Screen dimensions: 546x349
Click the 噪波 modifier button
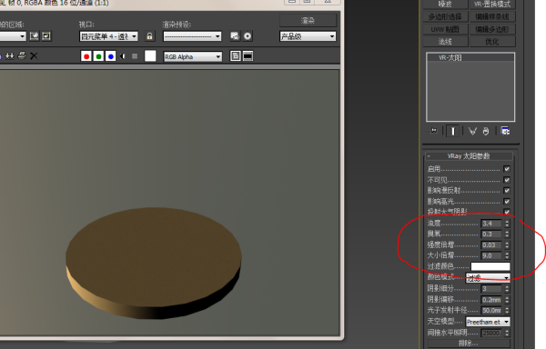coord(445,5)
